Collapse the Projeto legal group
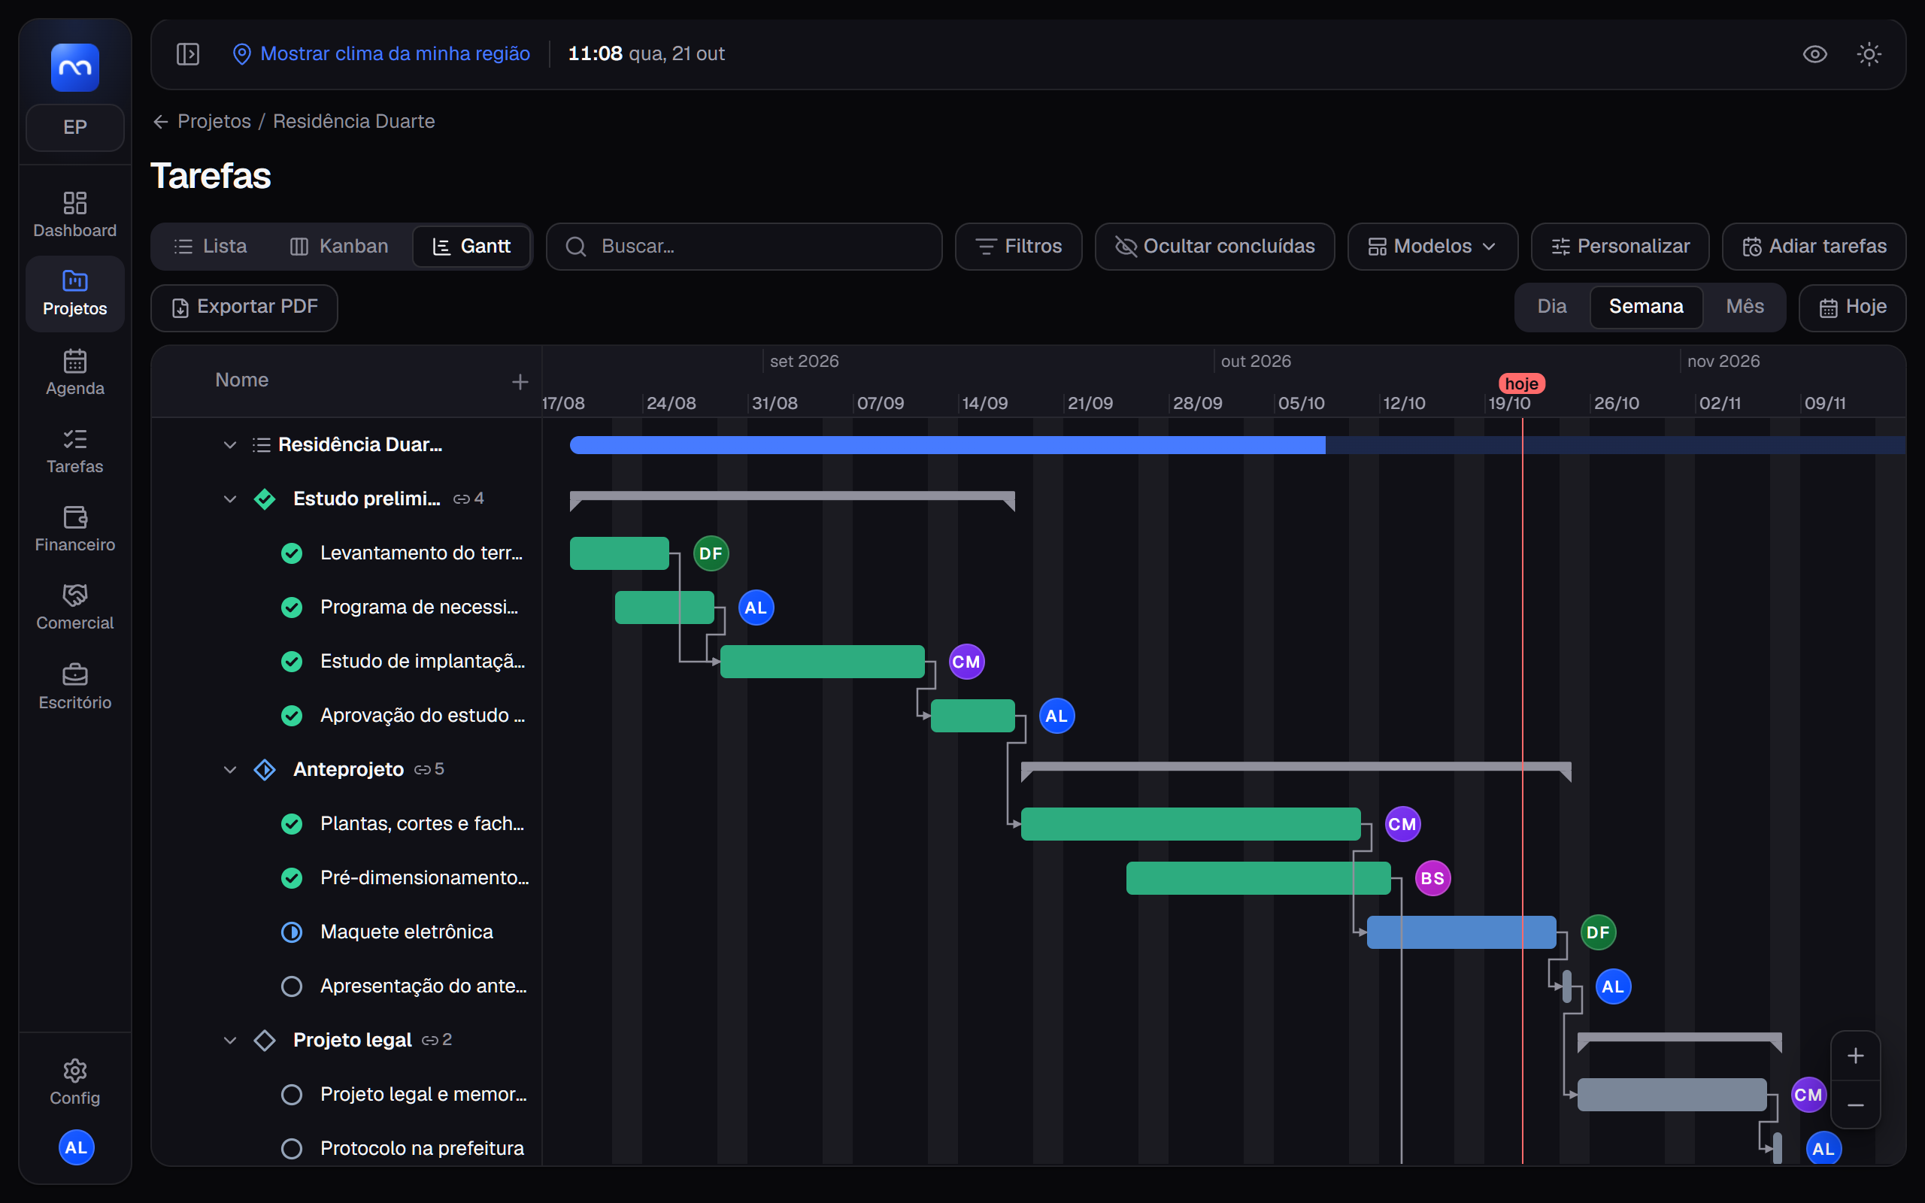The image size is (1925, 1203). (x=230, y=1040)
